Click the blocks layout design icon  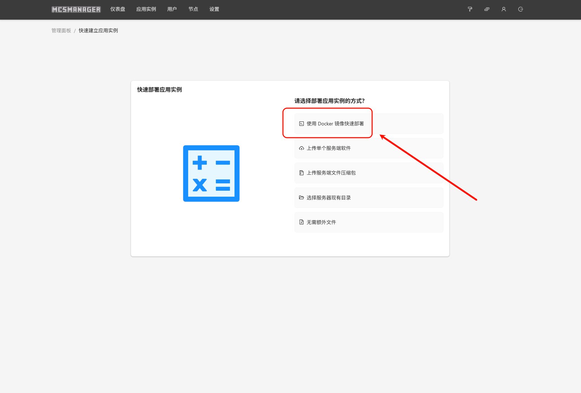(x=487, y=9)
